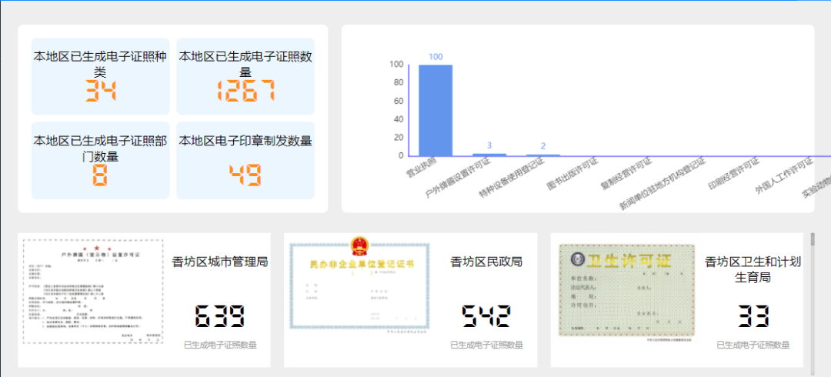This screenshot has width=831, height=377.
Task: Click the 香坊区城市管理局 department name
Action: coord(220,262)
